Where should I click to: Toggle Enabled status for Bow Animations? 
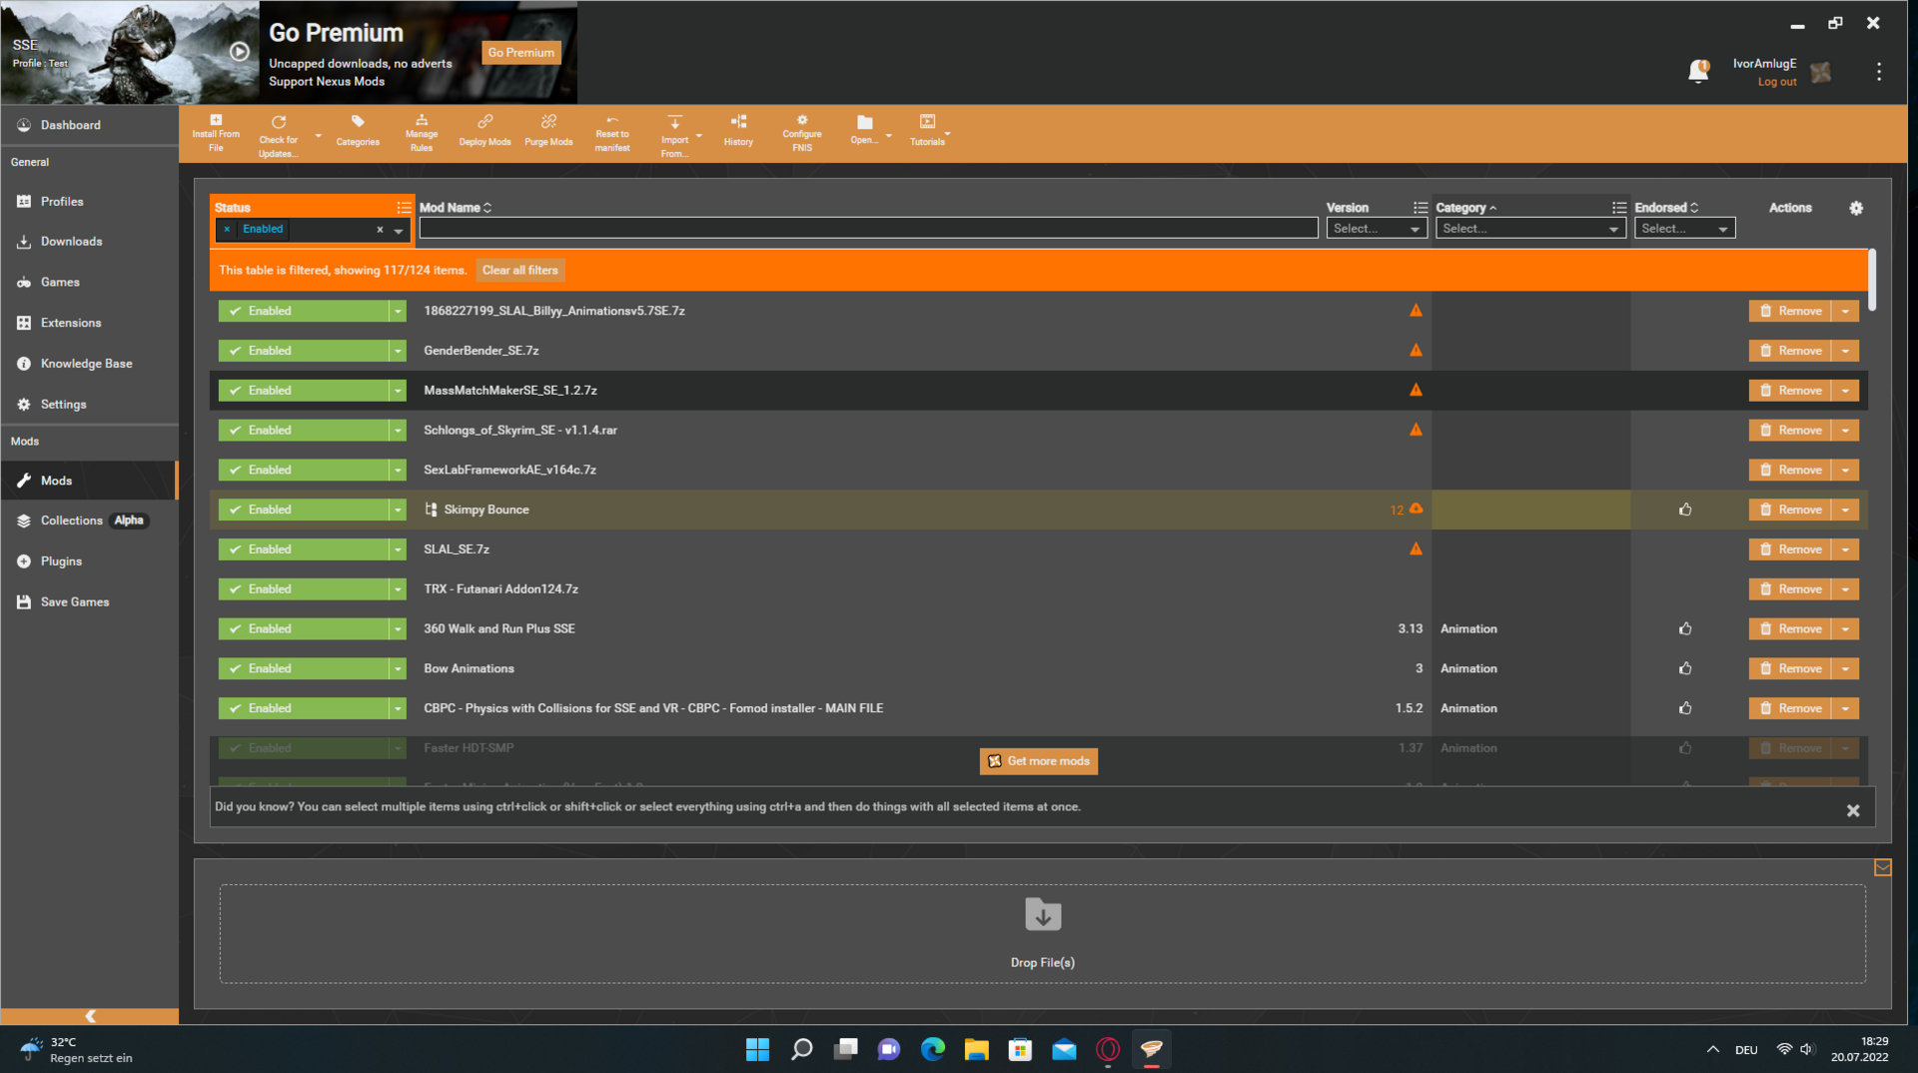pos(303,668)
